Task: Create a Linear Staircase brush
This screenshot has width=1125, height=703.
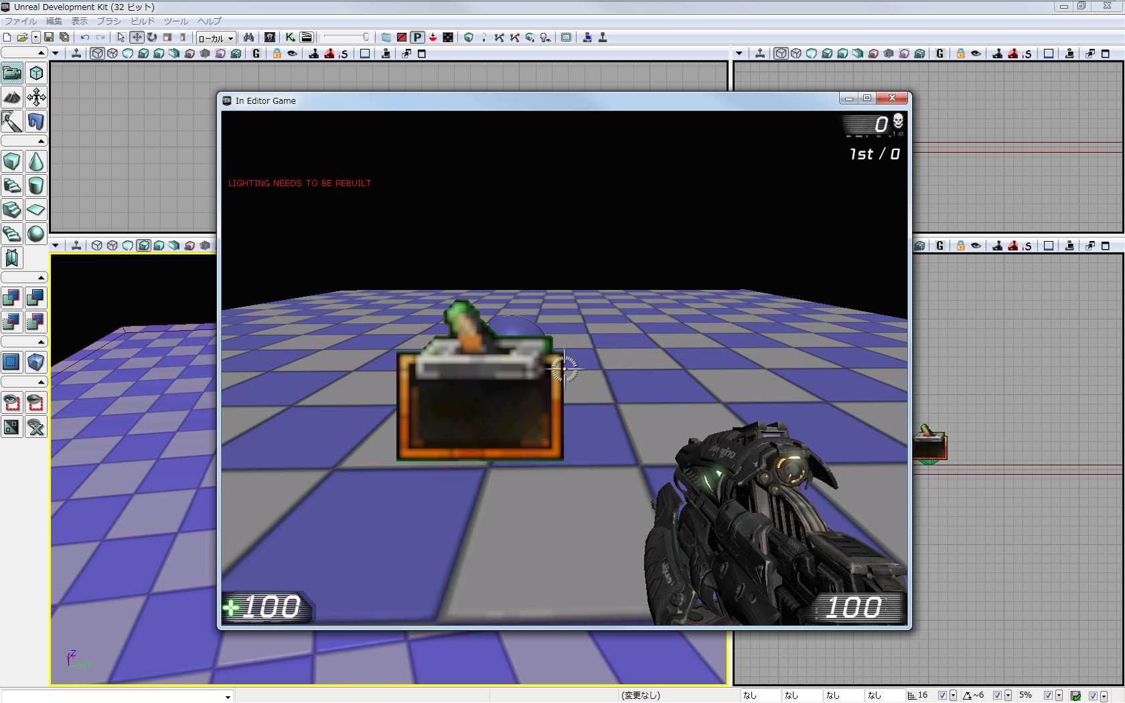Action: coord(12,210)
